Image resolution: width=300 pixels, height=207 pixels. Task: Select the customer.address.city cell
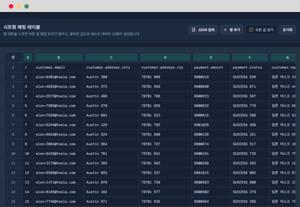[x=111, y=67]
